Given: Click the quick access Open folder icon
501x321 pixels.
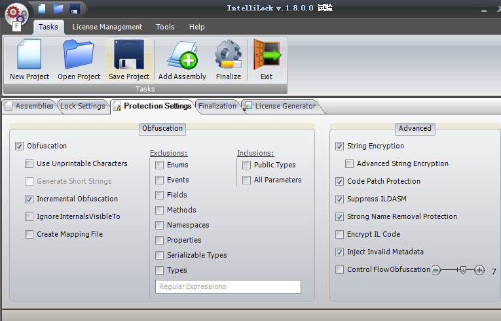Looking at the screenshot, I should [x=58, y=8].
